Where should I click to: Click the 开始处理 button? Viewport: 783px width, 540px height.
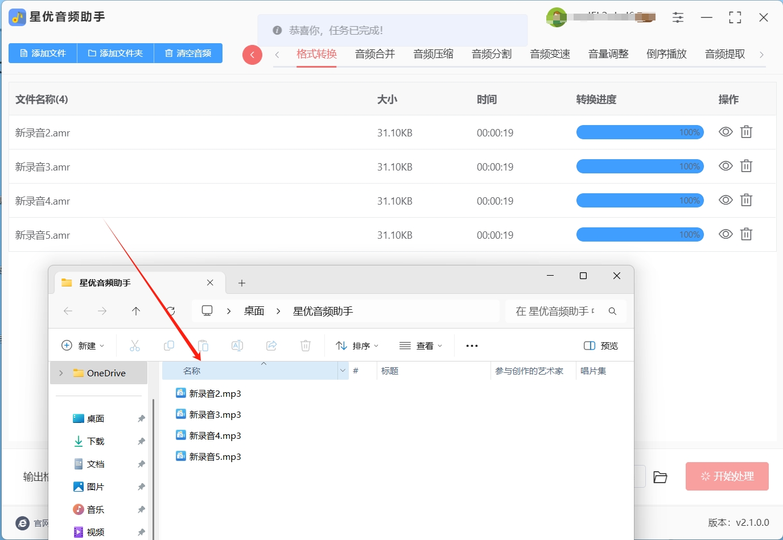coord(727,476)
